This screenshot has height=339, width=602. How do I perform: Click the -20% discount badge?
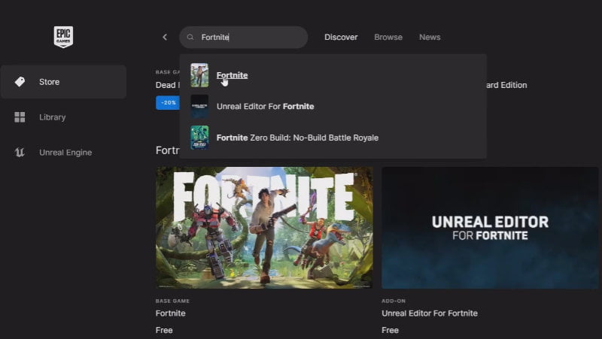(x=168, y=103)
